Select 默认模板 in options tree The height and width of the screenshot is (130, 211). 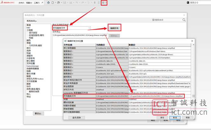[31, 61]
